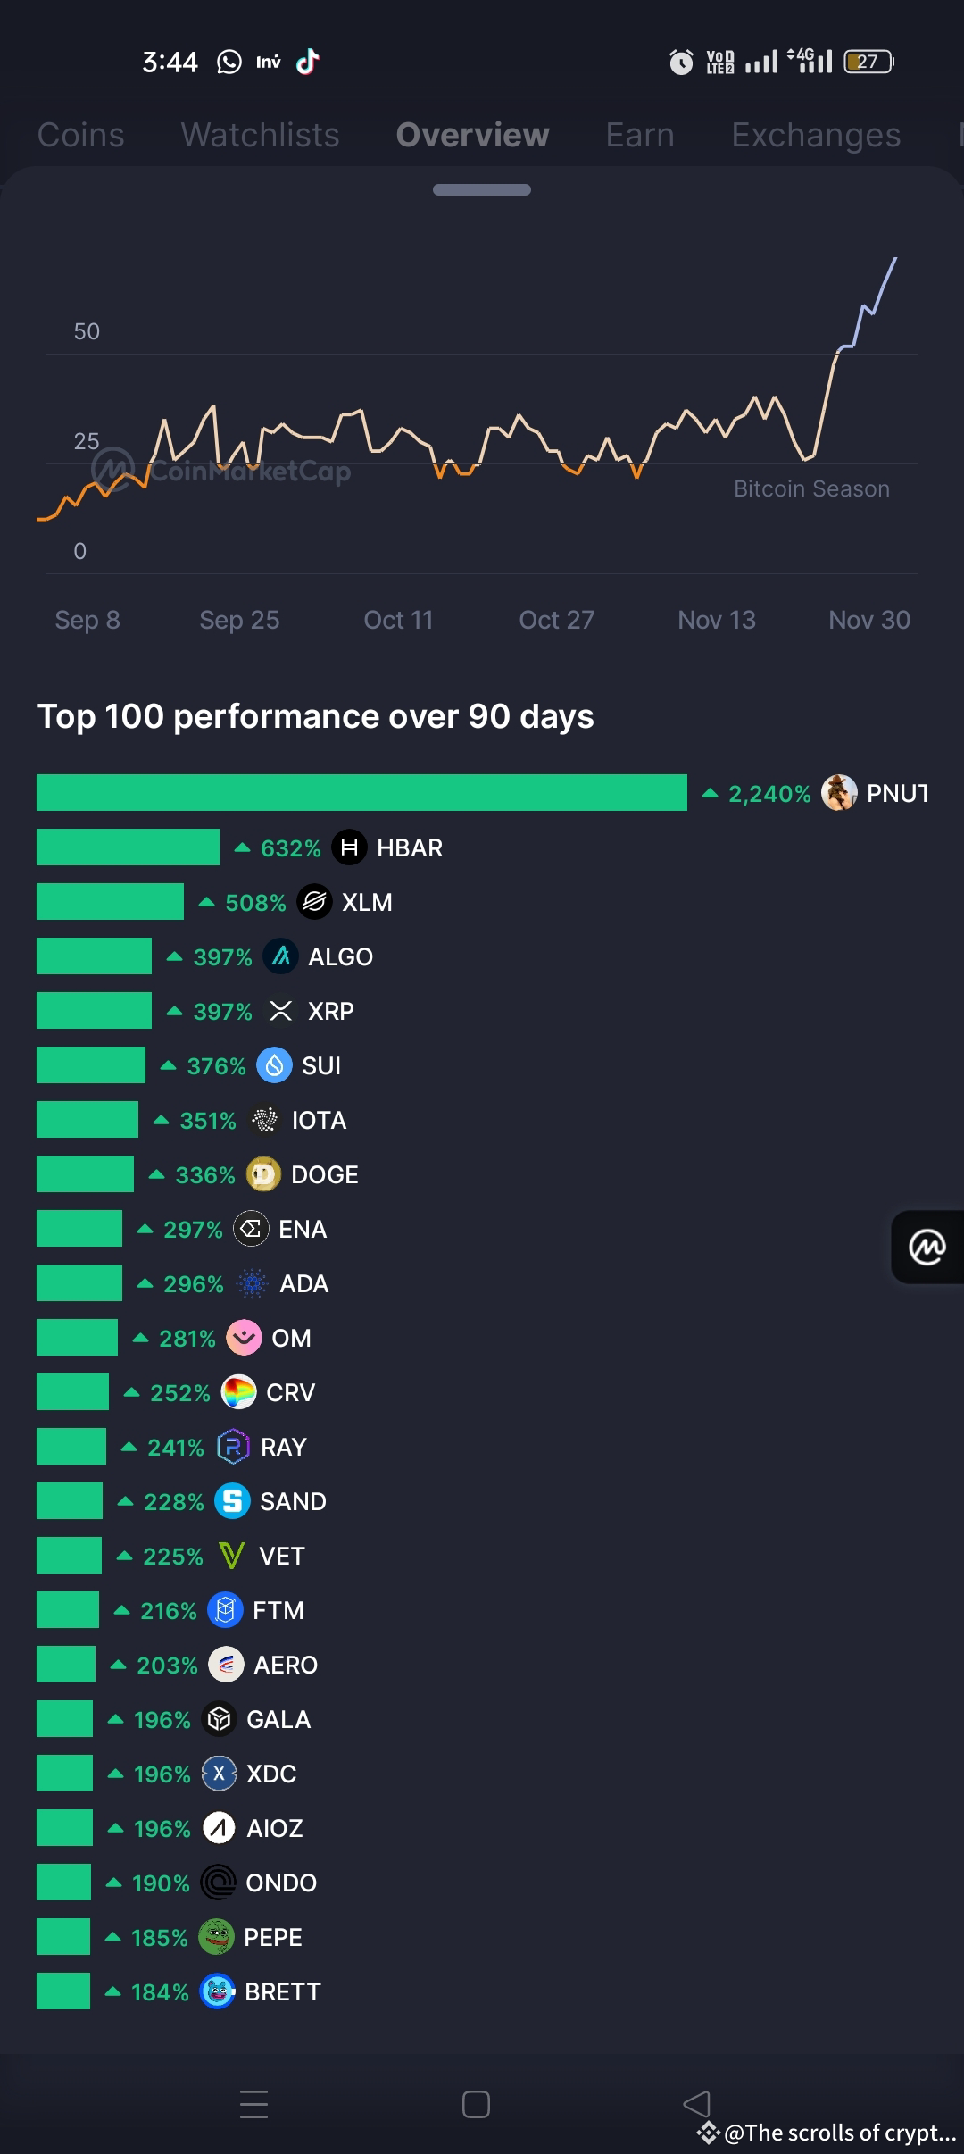Tap the XRP token icon
This screenshot has height=2154, width=964.
click(279, 1012)
